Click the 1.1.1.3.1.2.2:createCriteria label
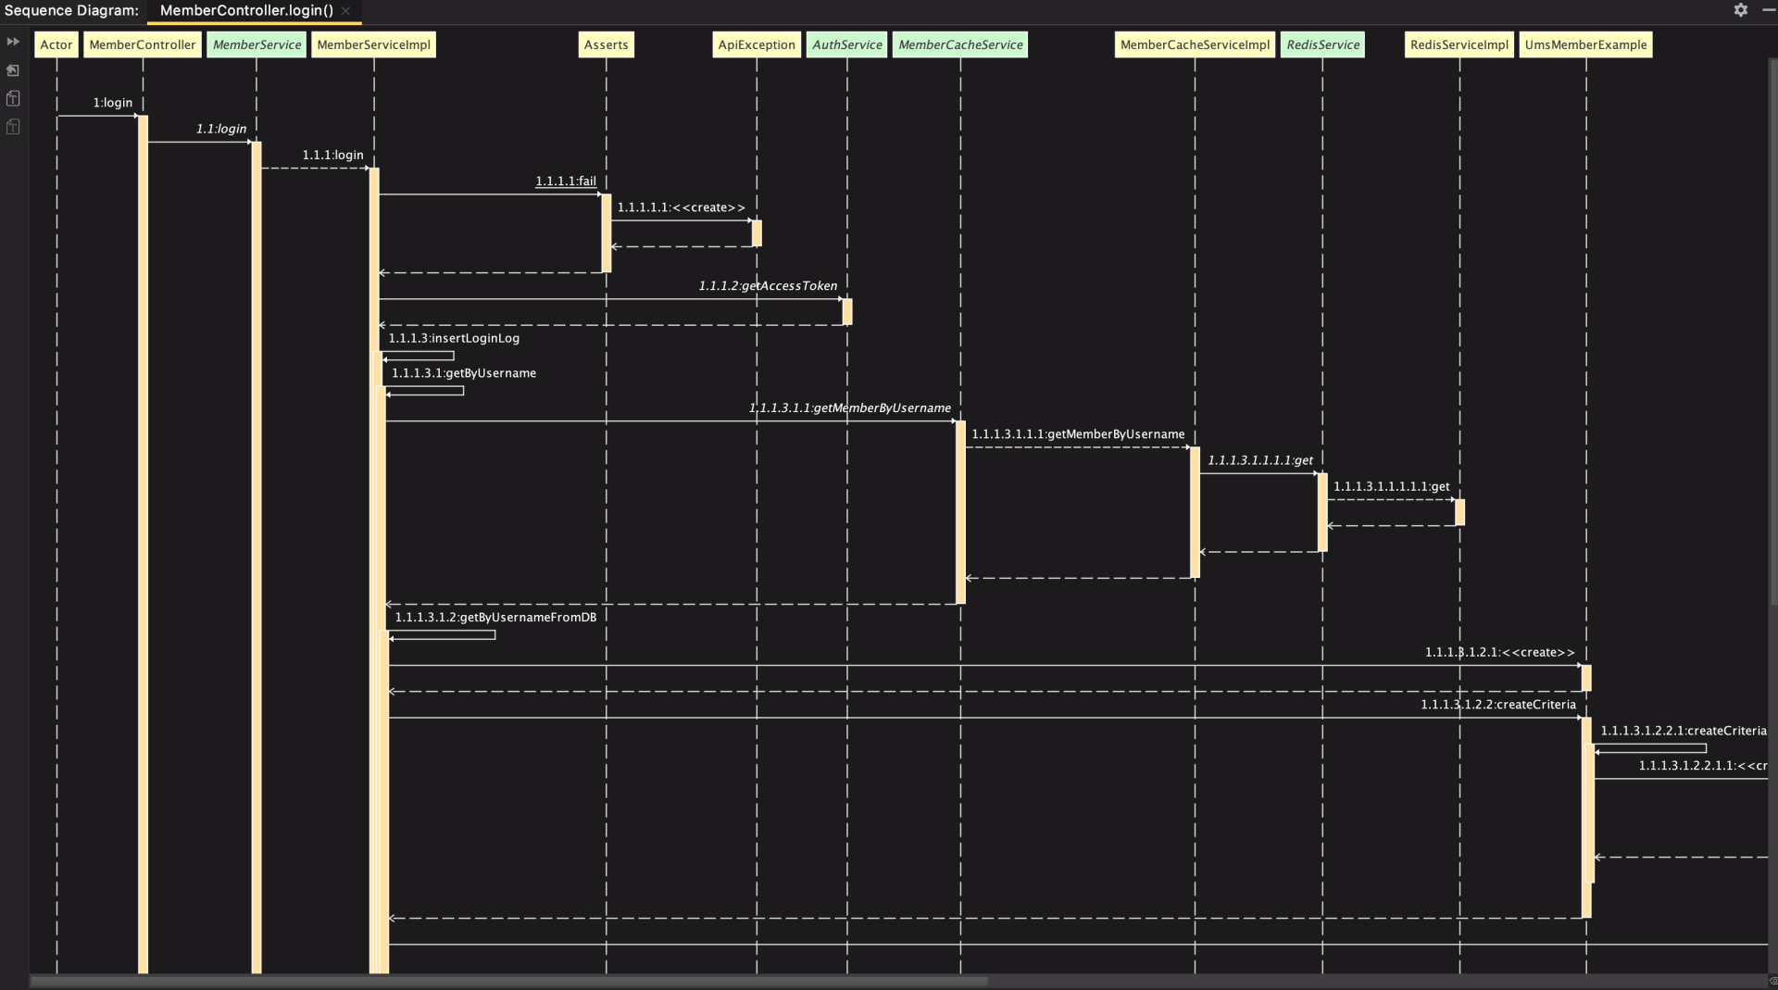Image resolution: width=1778 pixels, height=990 pixels. click(1498, 705)
